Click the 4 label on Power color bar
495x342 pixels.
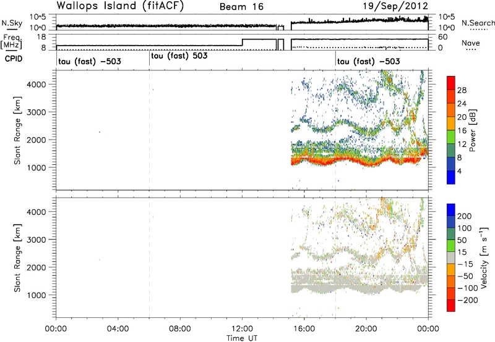459,171
